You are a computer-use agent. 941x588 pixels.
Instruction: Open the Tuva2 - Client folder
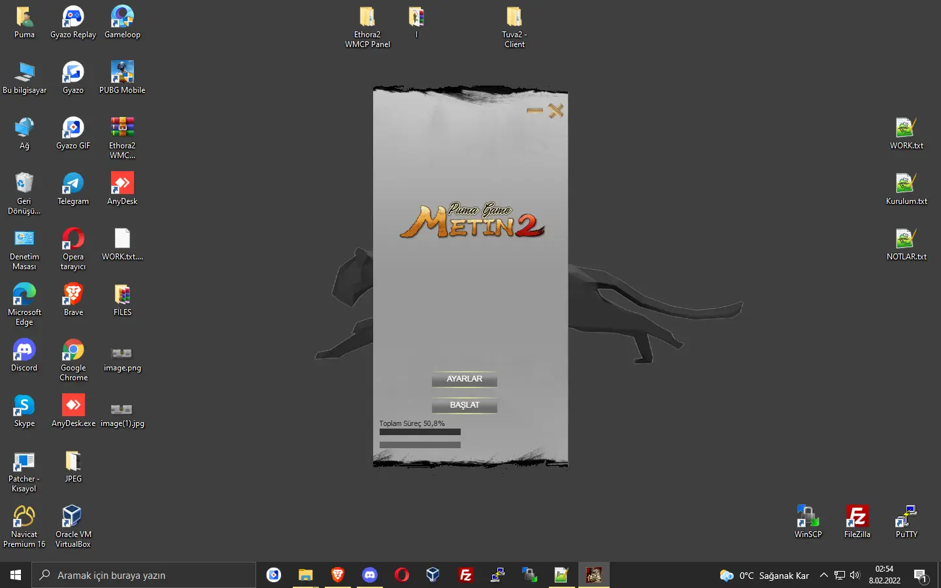coord(514,27)
